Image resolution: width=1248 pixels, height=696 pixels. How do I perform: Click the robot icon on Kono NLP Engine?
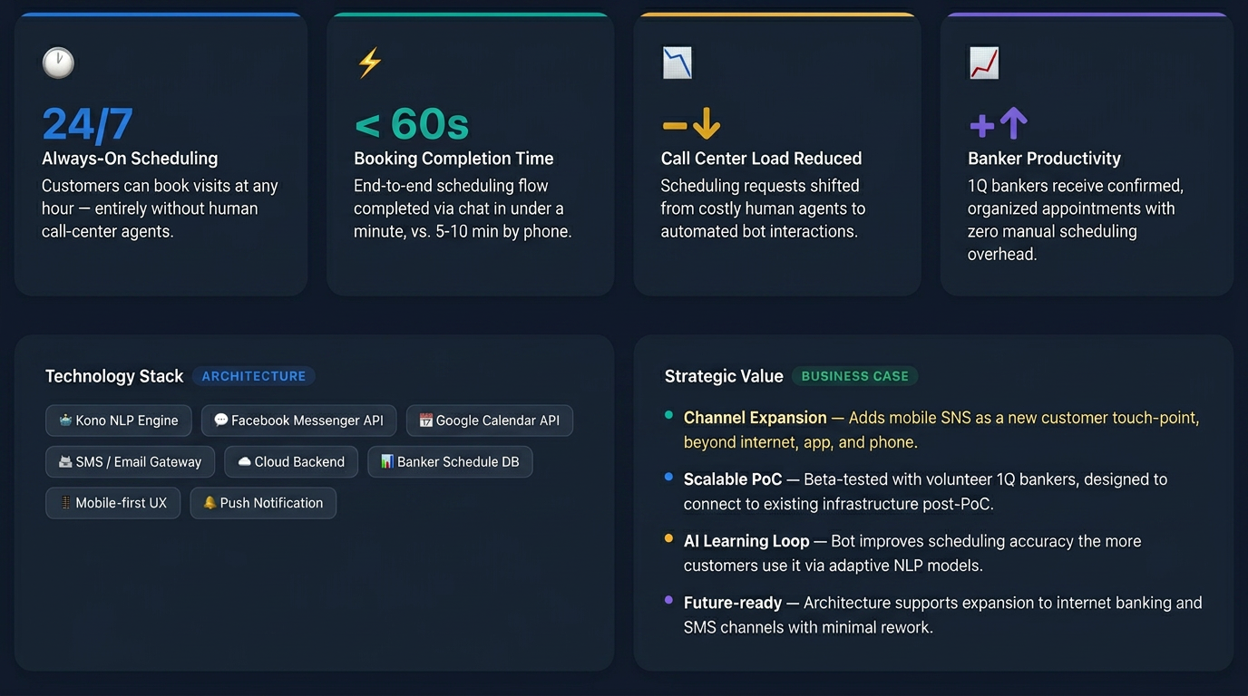[65, 420]
